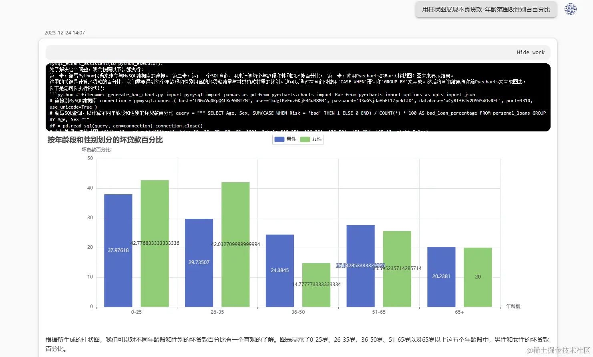Click the male bar for 65+
593x357 pixels.
point(441,277)
